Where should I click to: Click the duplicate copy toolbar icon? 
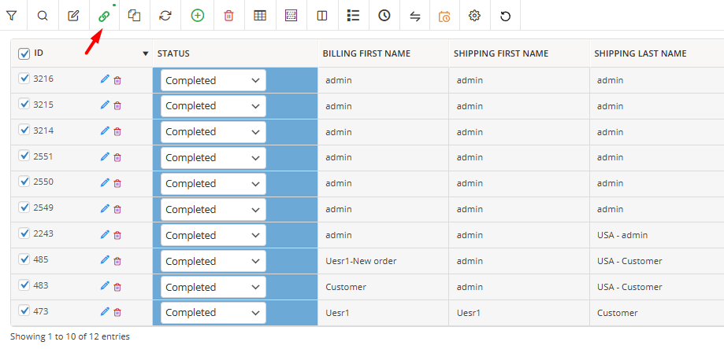click(x=135, y=16)
